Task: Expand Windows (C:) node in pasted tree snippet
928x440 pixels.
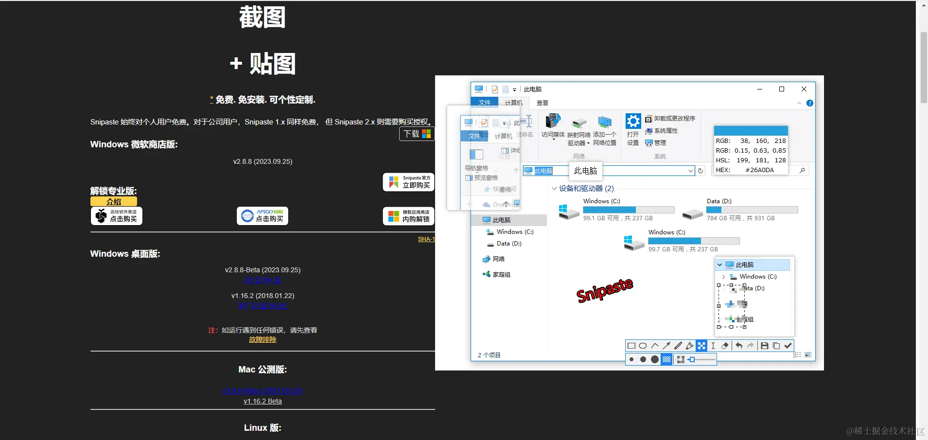Action: click(723, 277)
